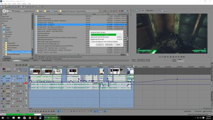Click the Open Project folder icon

(x=4, y=7)
